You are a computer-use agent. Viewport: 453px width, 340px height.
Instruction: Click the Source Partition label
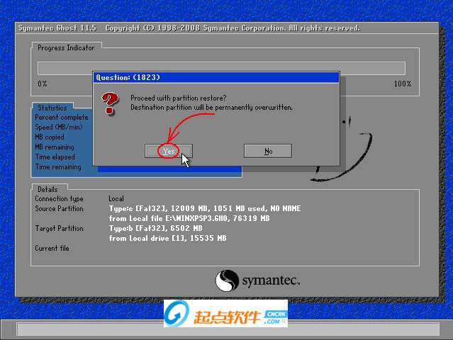59,208
